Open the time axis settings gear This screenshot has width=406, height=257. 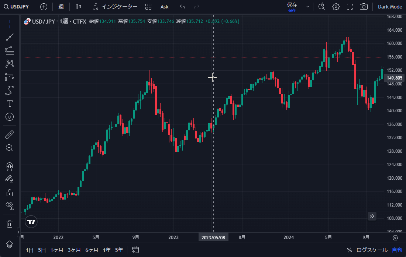pos(395,237)
